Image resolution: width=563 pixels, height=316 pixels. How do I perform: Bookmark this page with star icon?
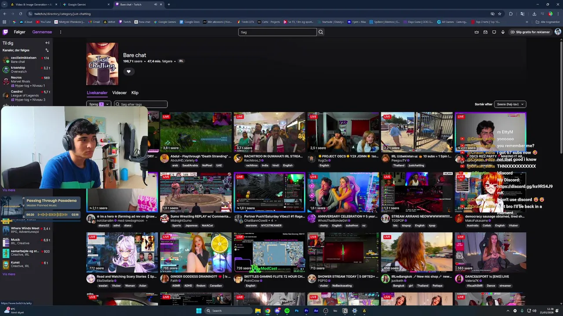pos(500,14)
